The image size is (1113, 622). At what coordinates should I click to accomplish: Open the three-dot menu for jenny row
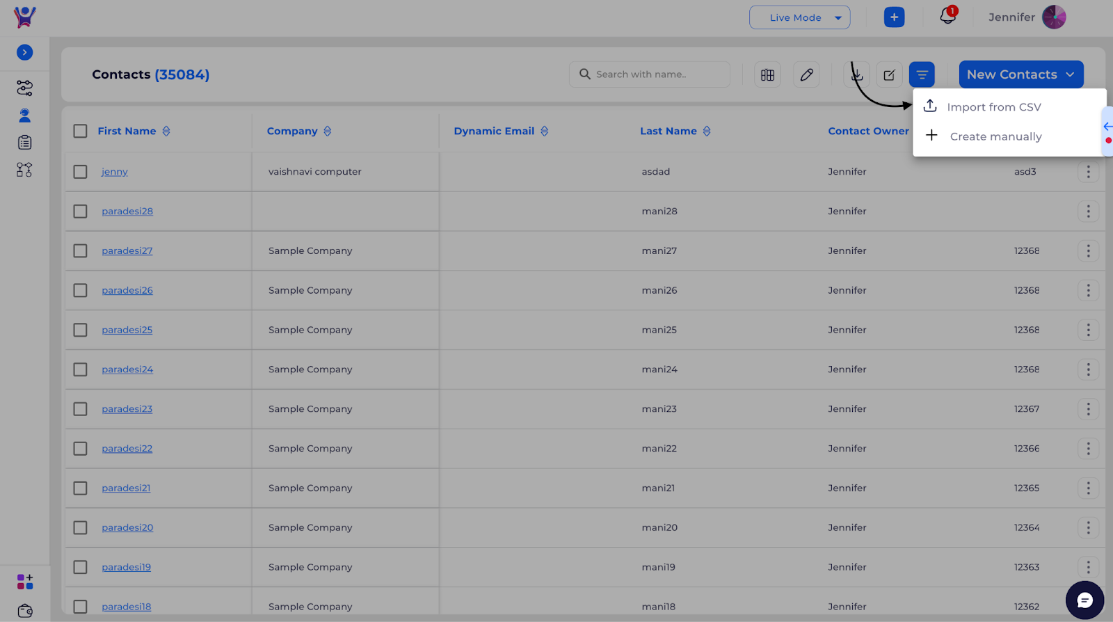point(1088,171)
